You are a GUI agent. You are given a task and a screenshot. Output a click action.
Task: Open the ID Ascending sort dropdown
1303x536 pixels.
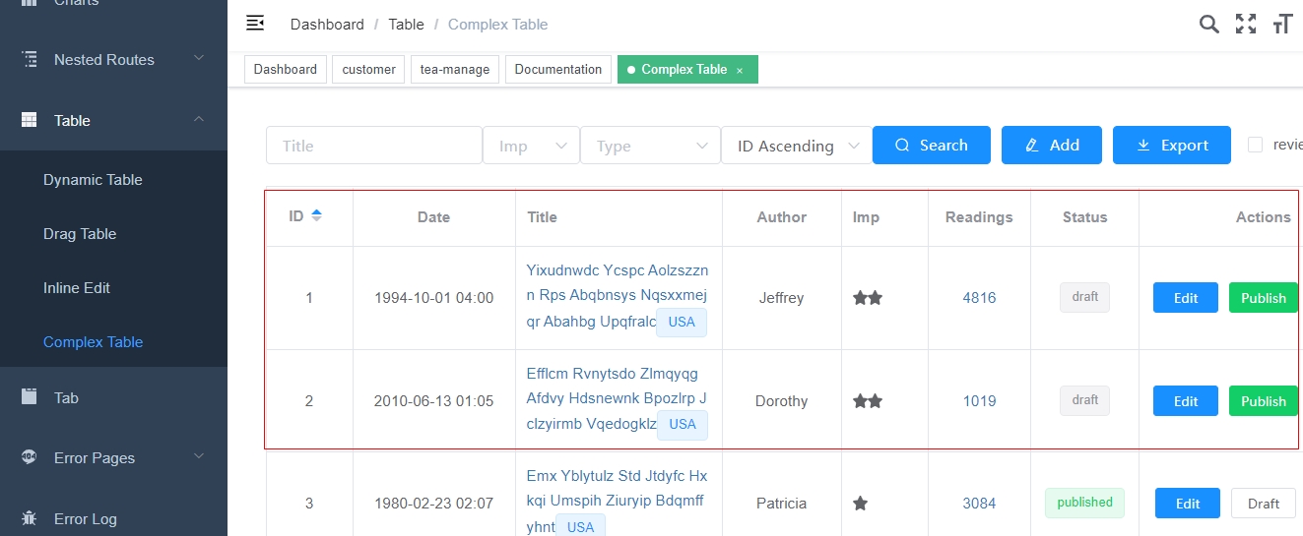[x=796, y=146]
